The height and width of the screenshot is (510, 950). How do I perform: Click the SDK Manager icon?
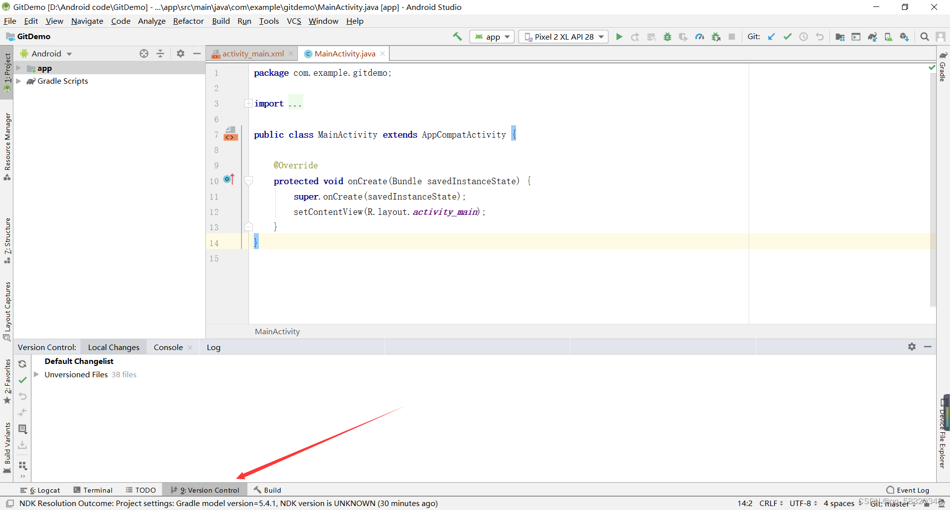(x=904, y=37)
